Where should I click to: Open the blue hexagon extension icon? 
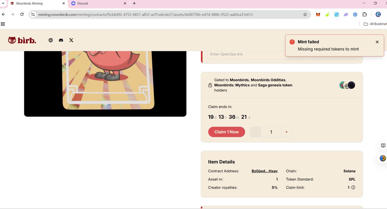[355, 15]
